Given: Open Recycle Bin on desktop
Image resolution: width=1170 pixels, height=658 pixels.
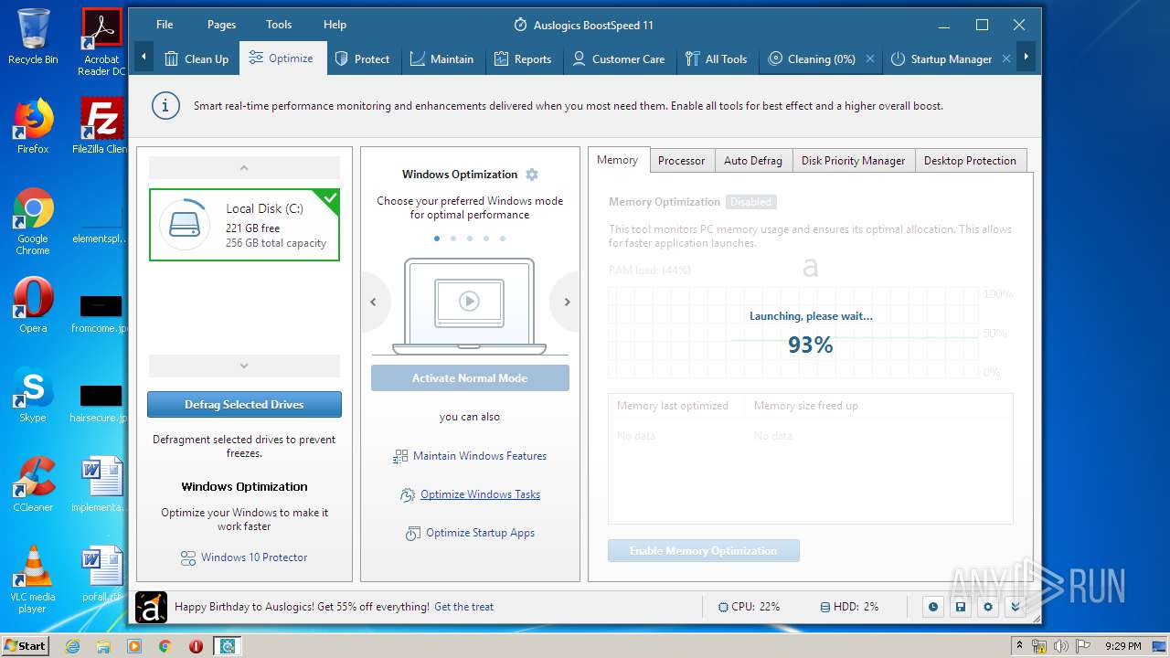Looking at the screenshot, I should (33, 37).
